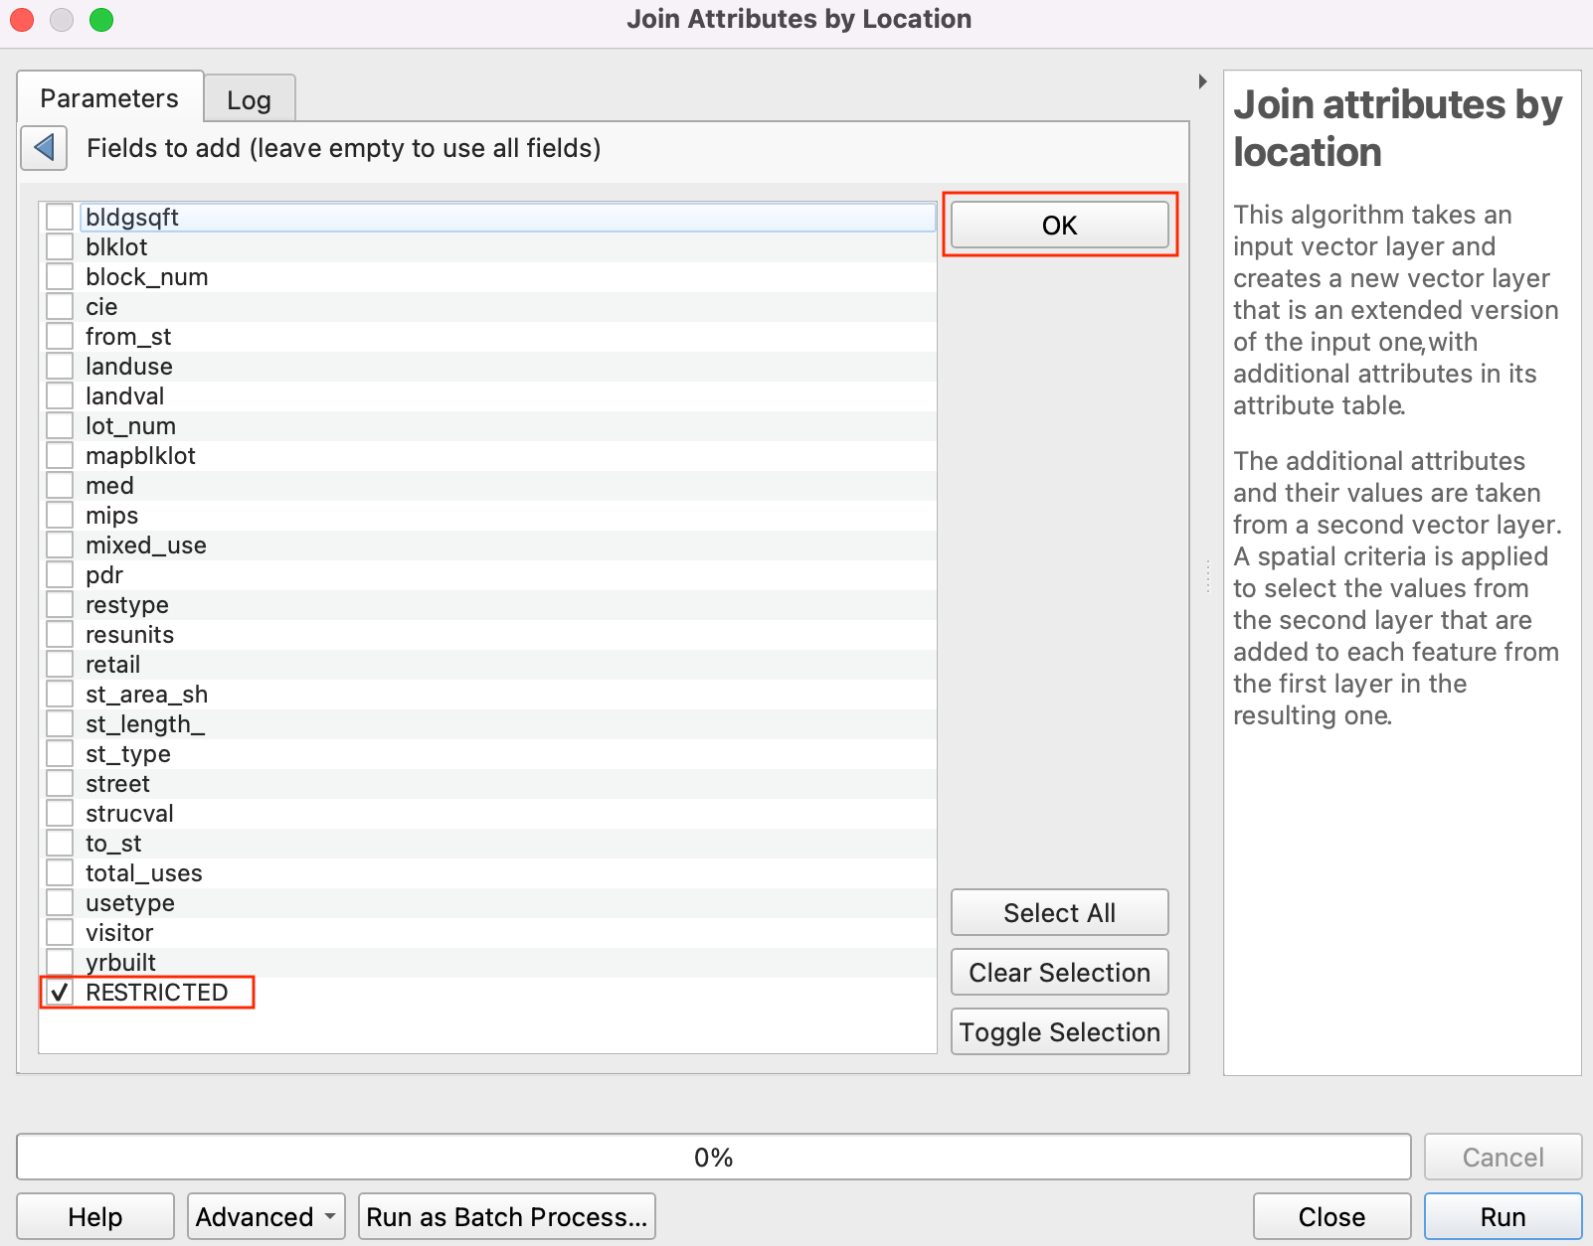Switch to the Log tab
This screenshot has width=1593, height=1246.
click(x=249, y=99)
